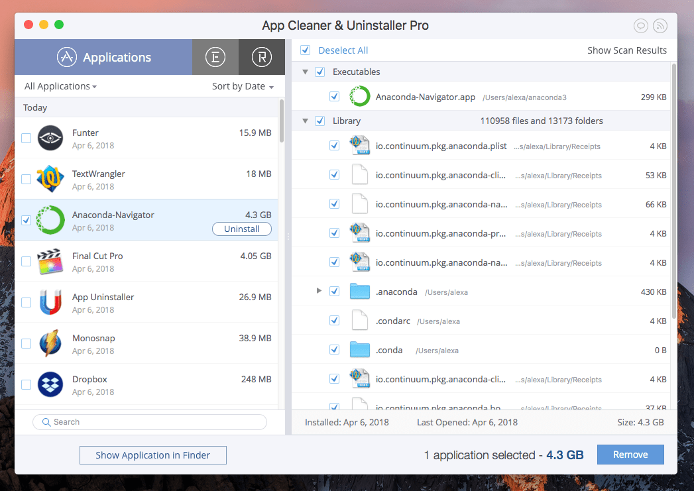This screenshot has width=694, height=491.
Task: Open the Sort by Date dropdown
Action: tap(242, 86)
